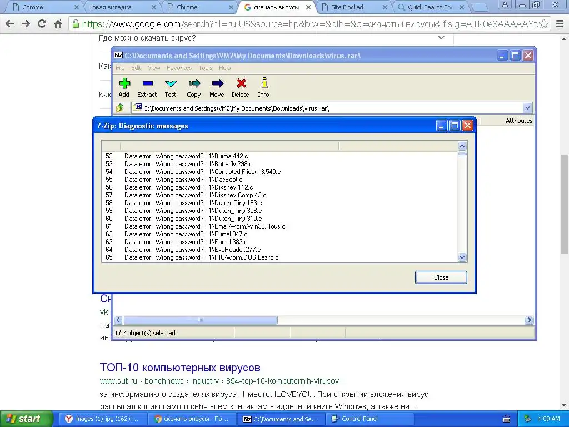Open 'ТОП-10 компьютерных вирусов' search result
The height and width of the screenshot is (427, 569).
pos(180,368)
